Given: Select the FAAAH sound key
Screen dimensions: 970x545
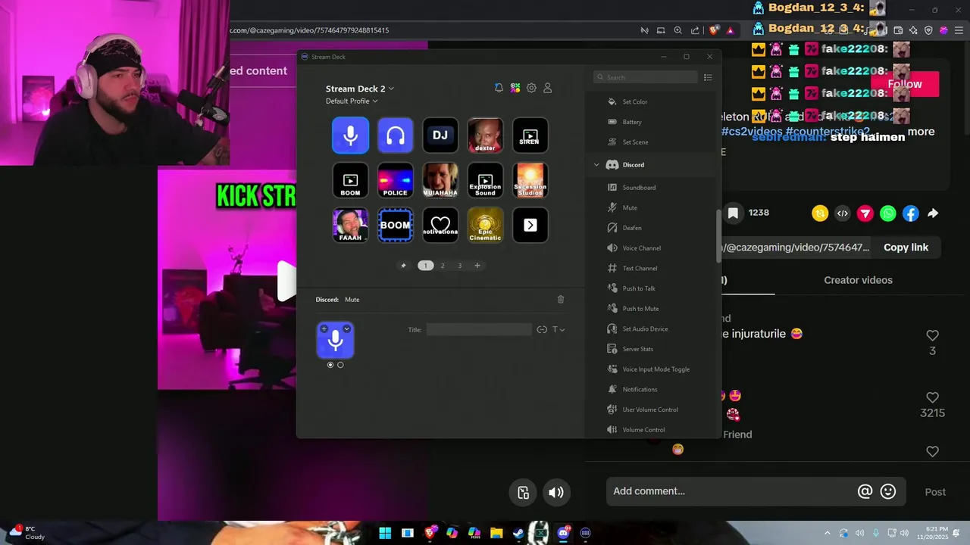Looking at the screenshot, I should pos(350,225).
